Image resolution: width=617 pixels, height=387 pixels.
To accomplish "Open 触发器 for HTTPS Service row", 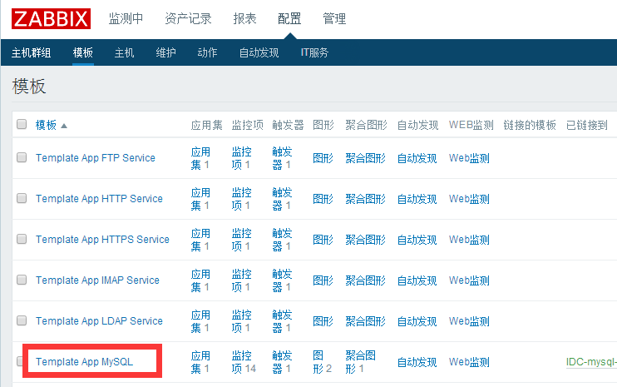I will [282, 240].
